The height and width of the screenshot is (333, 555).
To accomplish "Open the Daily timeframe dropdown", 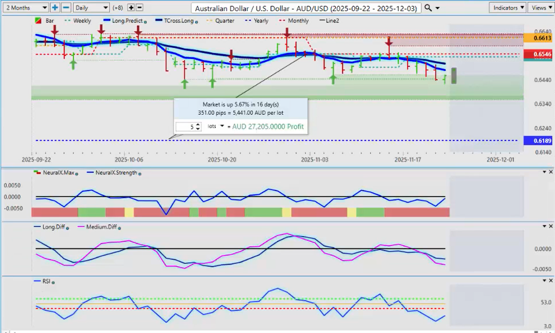I will (x=91, y=8).
